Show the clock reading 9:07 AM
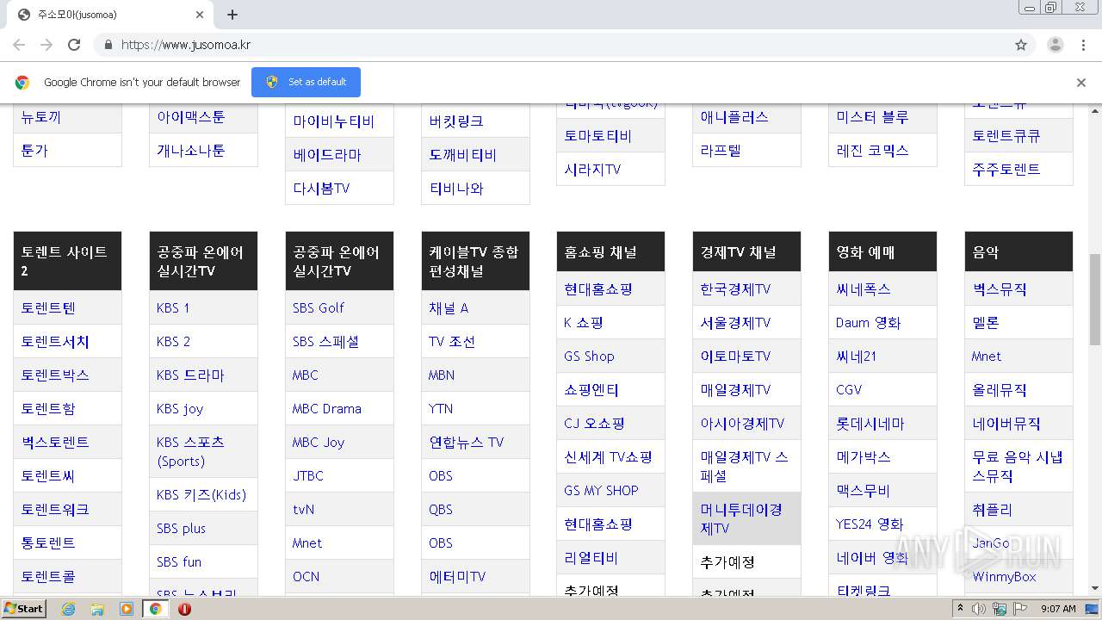Screen dimensions: 1102x620 click(x=1058, y=609)
